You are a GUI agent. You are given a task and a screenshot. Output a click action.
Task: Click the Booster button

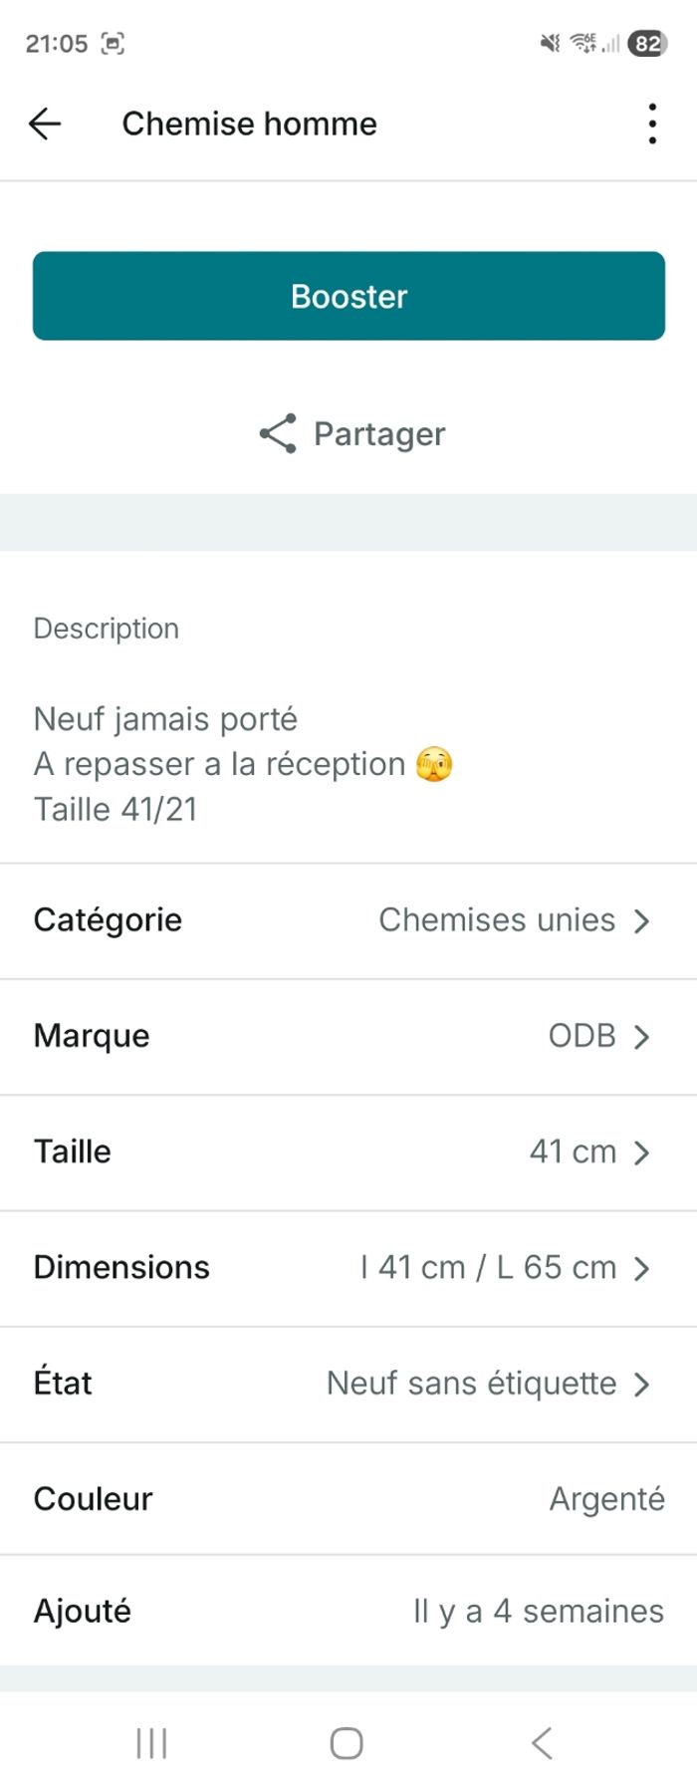coord(348,296)
